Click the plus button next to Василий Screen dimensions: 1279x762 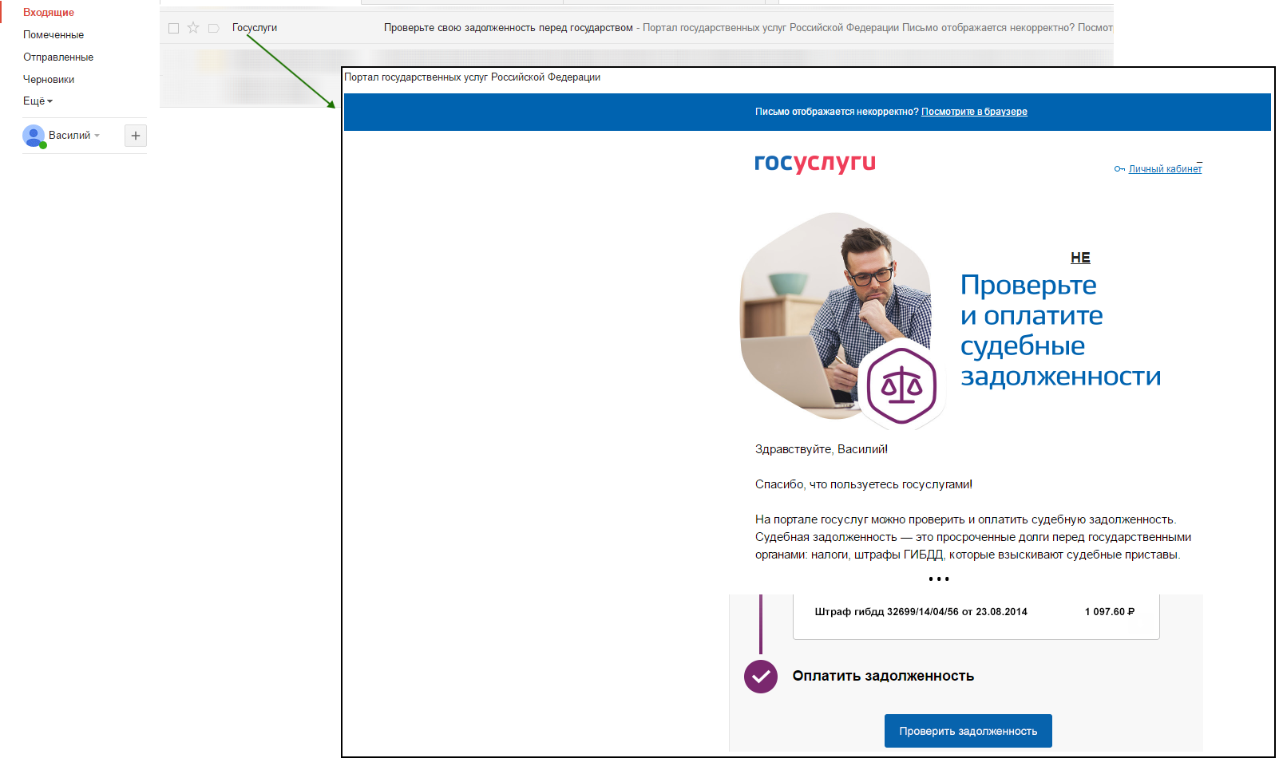(x=136, y=136)
